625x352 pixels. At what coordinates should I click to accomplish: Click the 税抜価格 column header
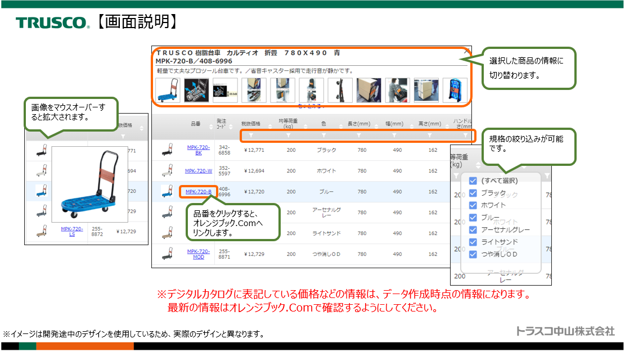251,123
